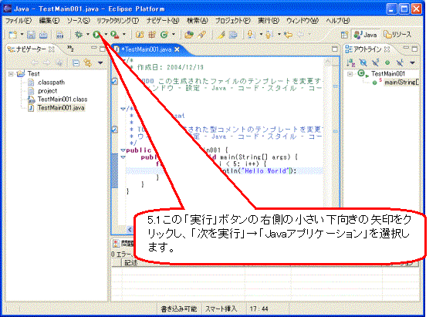Screen dimensions: 436x317
Task: Toggle Sort alphabetically in Outline toolbar
Action: click(x=350, y=62)
